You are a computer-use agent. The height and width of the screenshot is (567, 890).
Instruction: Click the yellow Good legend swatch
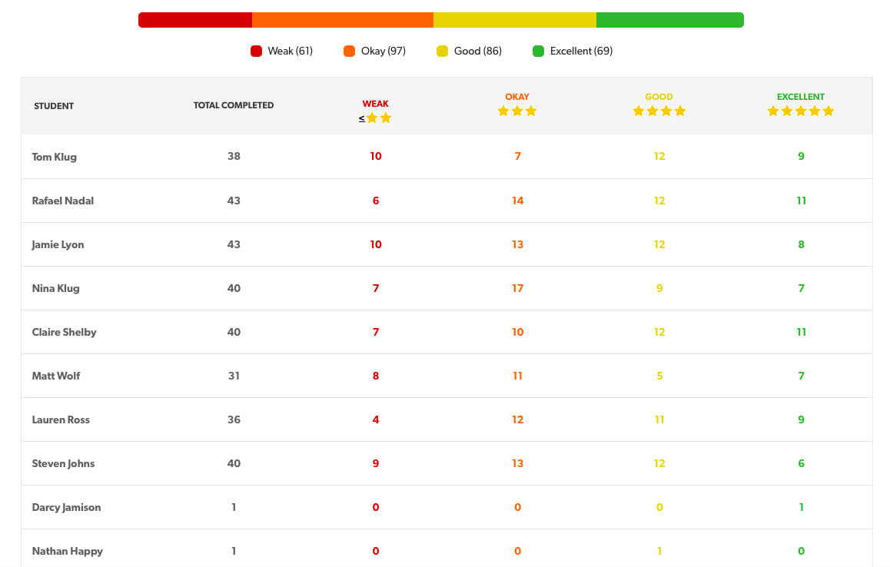click(442, 51)
